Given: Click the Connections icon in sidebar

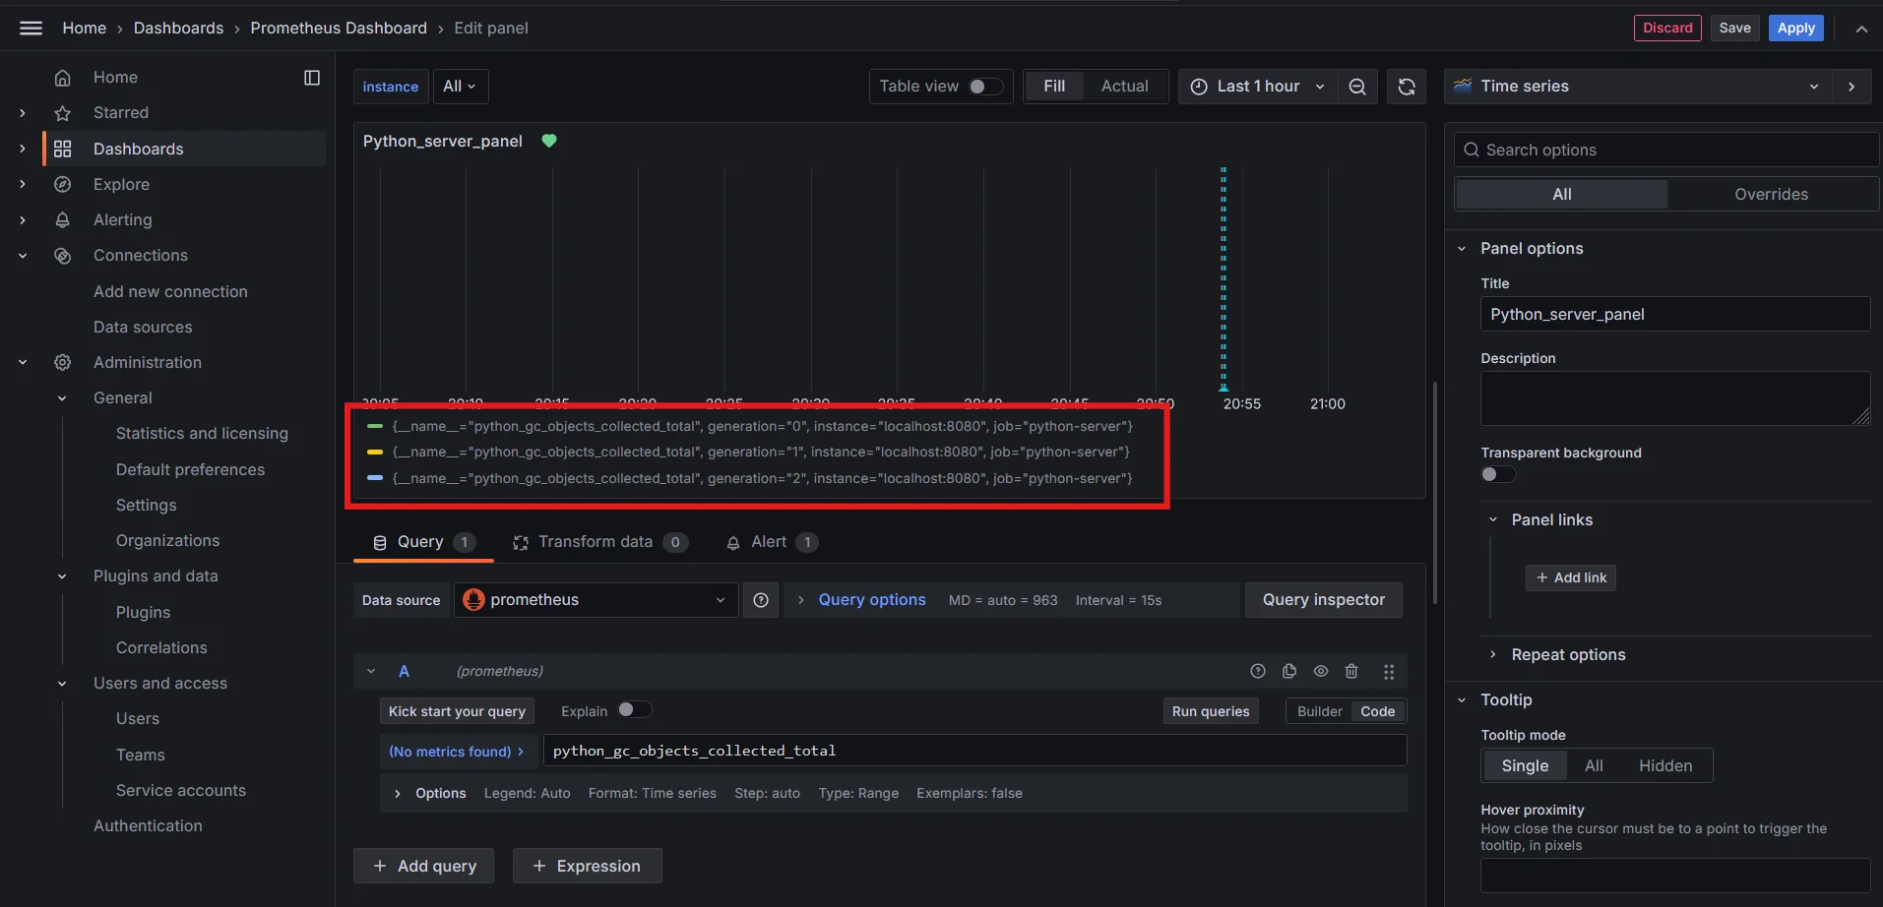Looking at the screenshot, I should [x=62, y=256].
